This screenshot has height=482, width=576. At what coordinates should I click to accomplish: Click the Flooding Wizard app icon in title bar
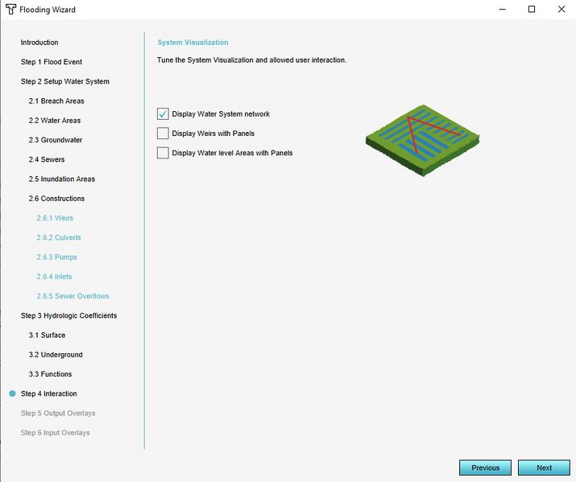pos(10,10)
